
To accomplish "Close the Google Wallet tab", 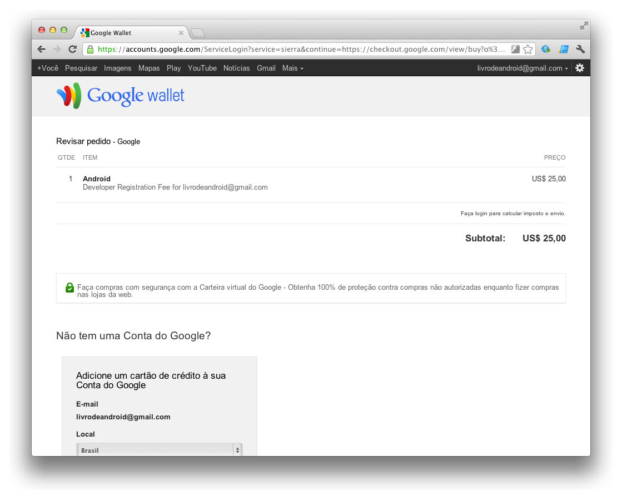I will (181, 33).
